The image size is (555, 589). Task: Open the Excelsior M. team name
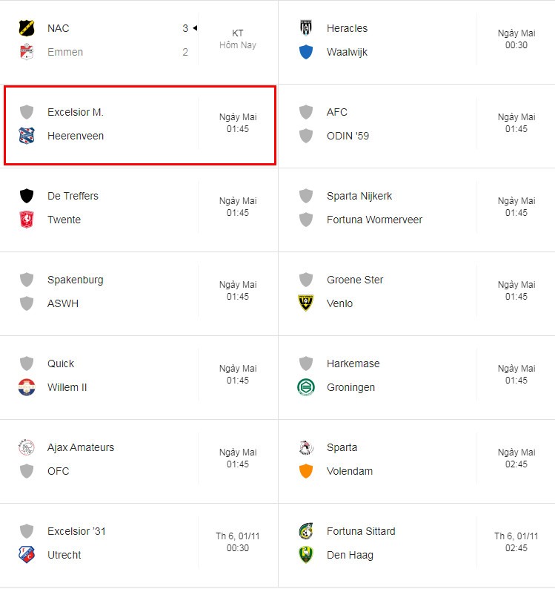76,112
